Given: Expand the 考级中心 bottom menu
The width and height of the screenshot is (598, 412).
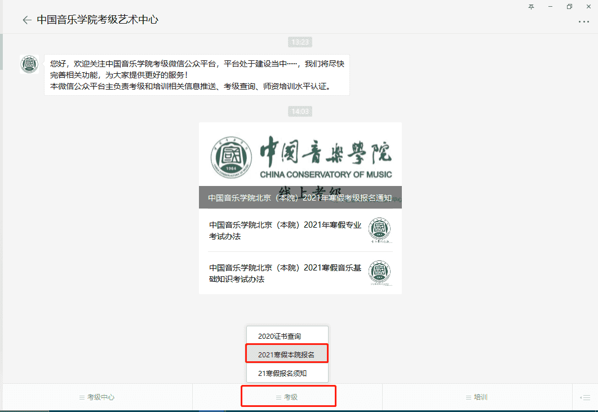Looking at the screenshot, I should [x=97, y=397].
